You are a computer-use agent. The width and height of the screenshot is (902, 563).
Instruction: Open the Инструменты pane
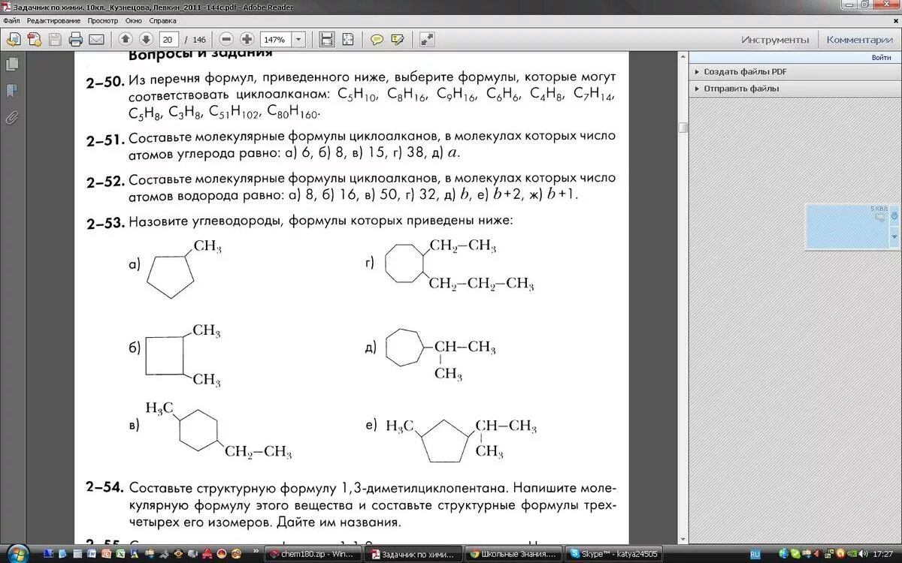click(x=775, y=40)
